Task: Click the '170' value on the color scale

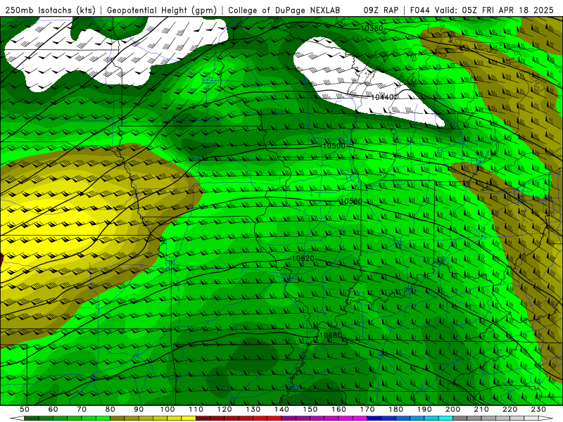Action: (x=367, y=409)
